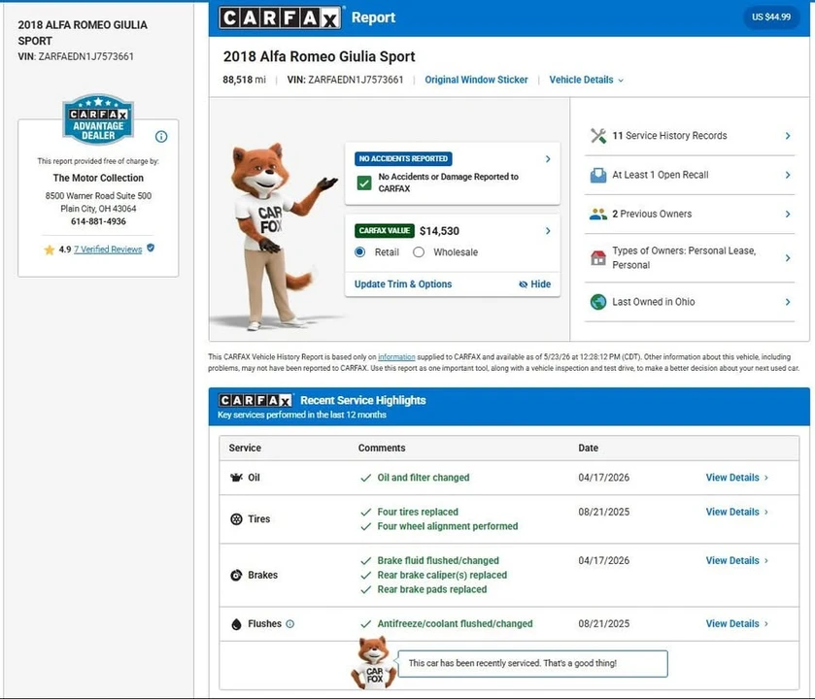Click the Update Trim & Options link
Screen dimensions: 815x699
403,284
